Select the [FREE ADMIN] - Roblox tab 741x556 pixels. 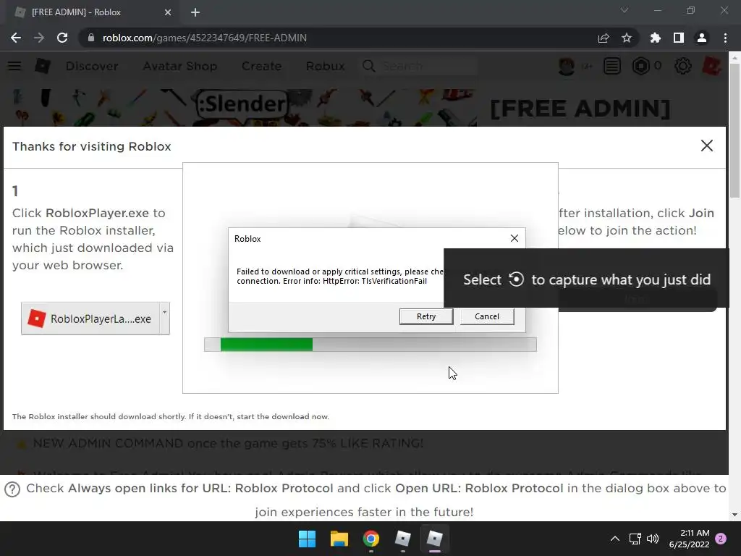point(92,12)
